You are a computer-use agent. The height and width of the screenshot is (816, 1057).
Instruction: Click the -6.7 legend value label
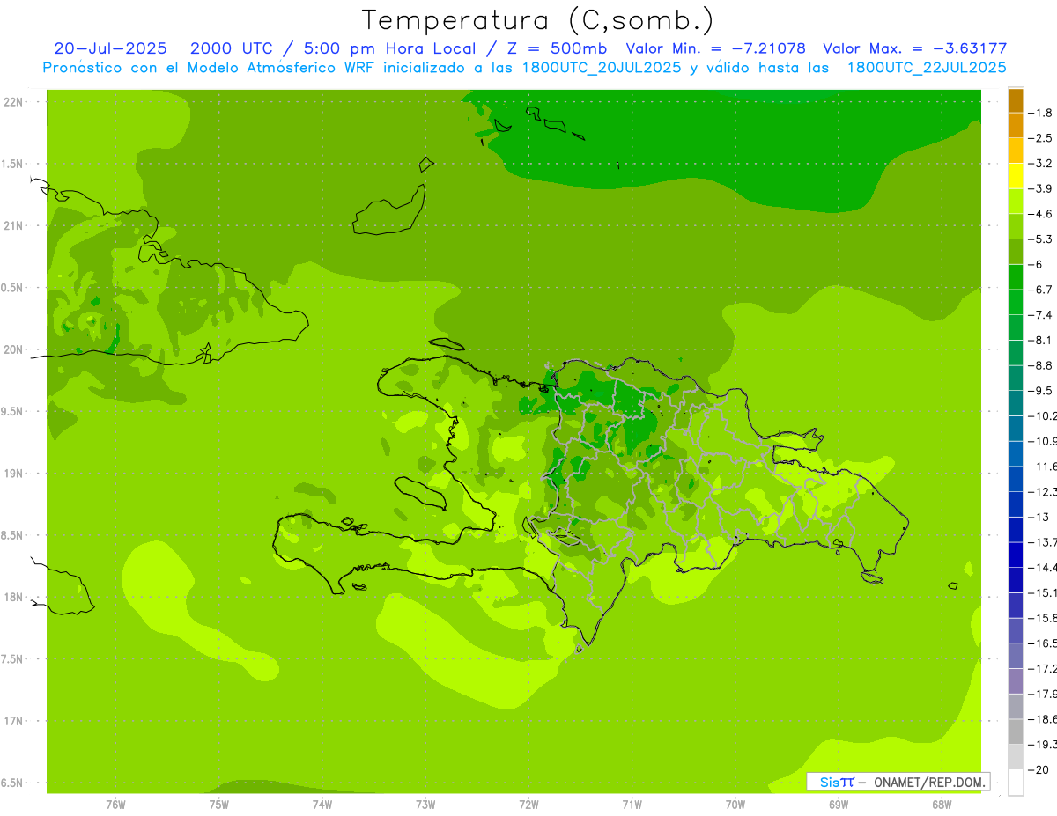(x=1042, y=290)
